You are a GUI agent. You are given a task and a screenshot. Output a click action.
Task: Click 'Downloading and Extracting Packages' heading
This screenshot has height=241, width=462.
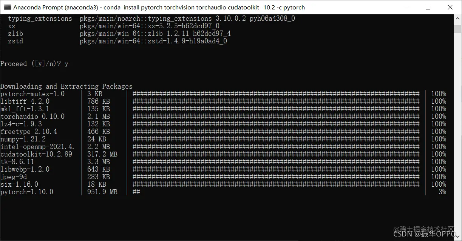pyautogui.click(x=66, y=86)
